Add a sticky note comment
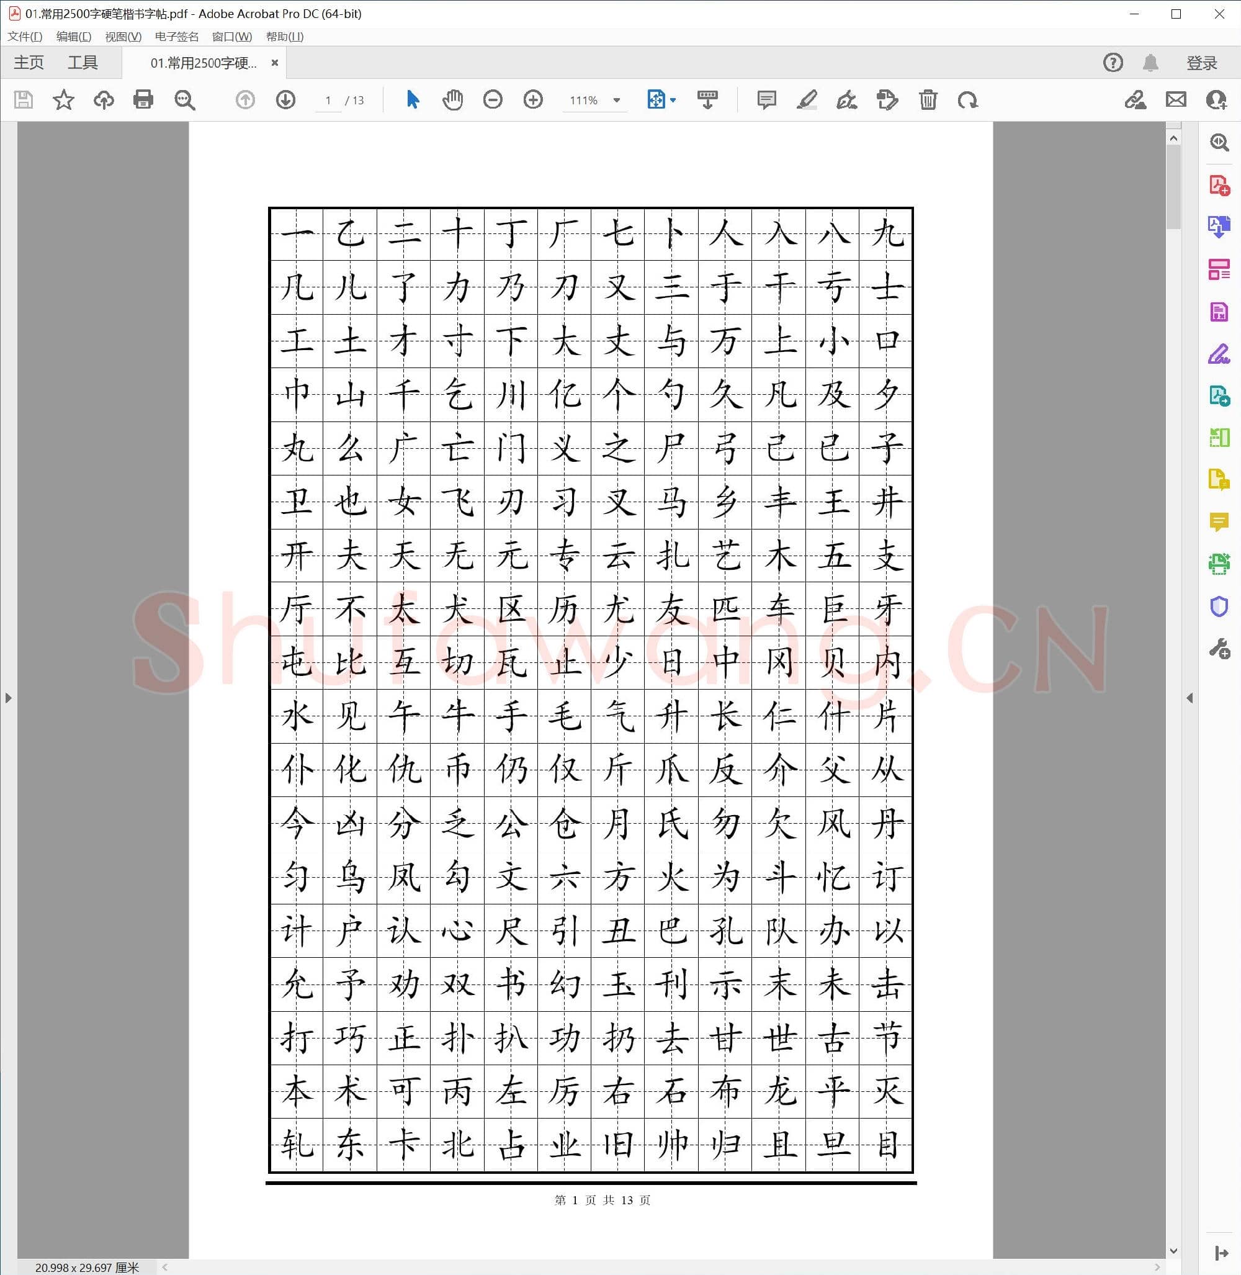This screenshot has width=1241, height=1275. coord(766,100)
